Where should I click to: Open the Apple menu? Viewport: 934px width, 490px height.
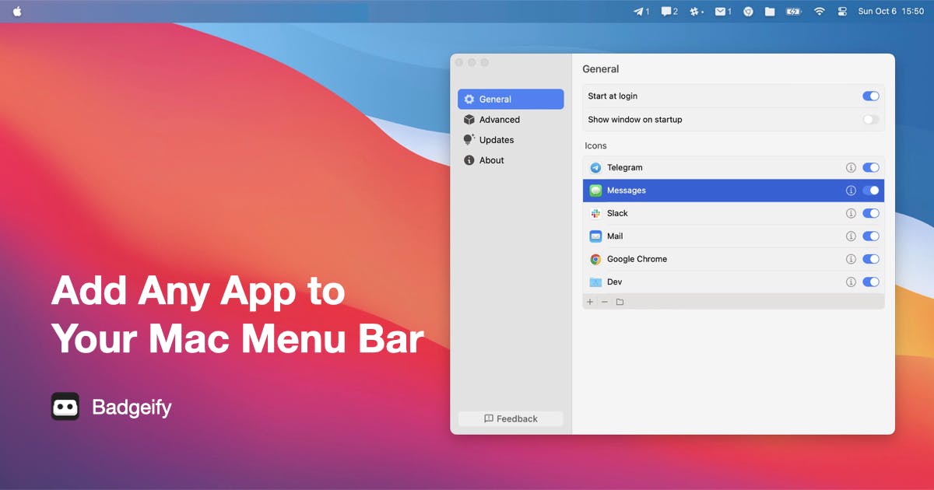click(18, 12)
